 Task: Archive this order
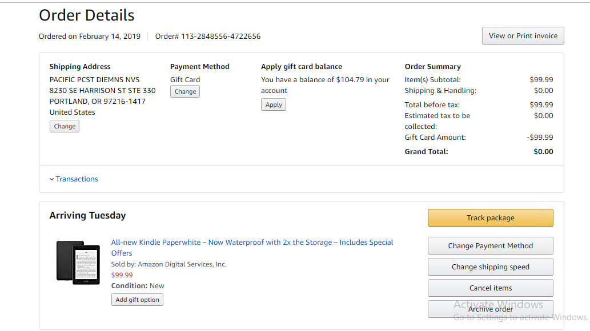point(490,309)
